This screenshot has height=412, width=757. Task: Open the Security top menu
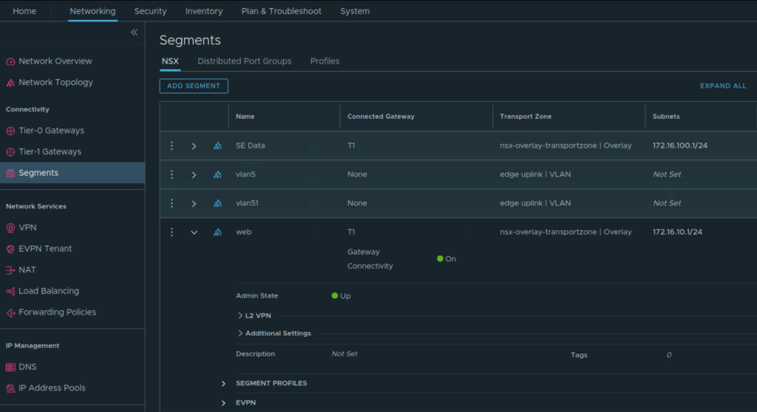[x=150, y=11]
